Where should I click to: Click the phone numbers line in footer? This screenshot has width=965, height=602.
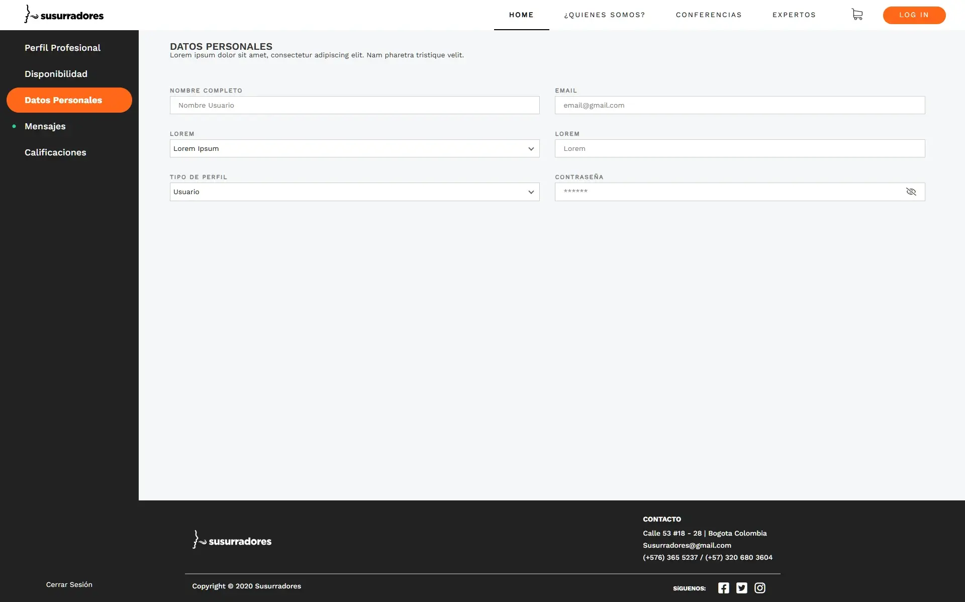708,557
